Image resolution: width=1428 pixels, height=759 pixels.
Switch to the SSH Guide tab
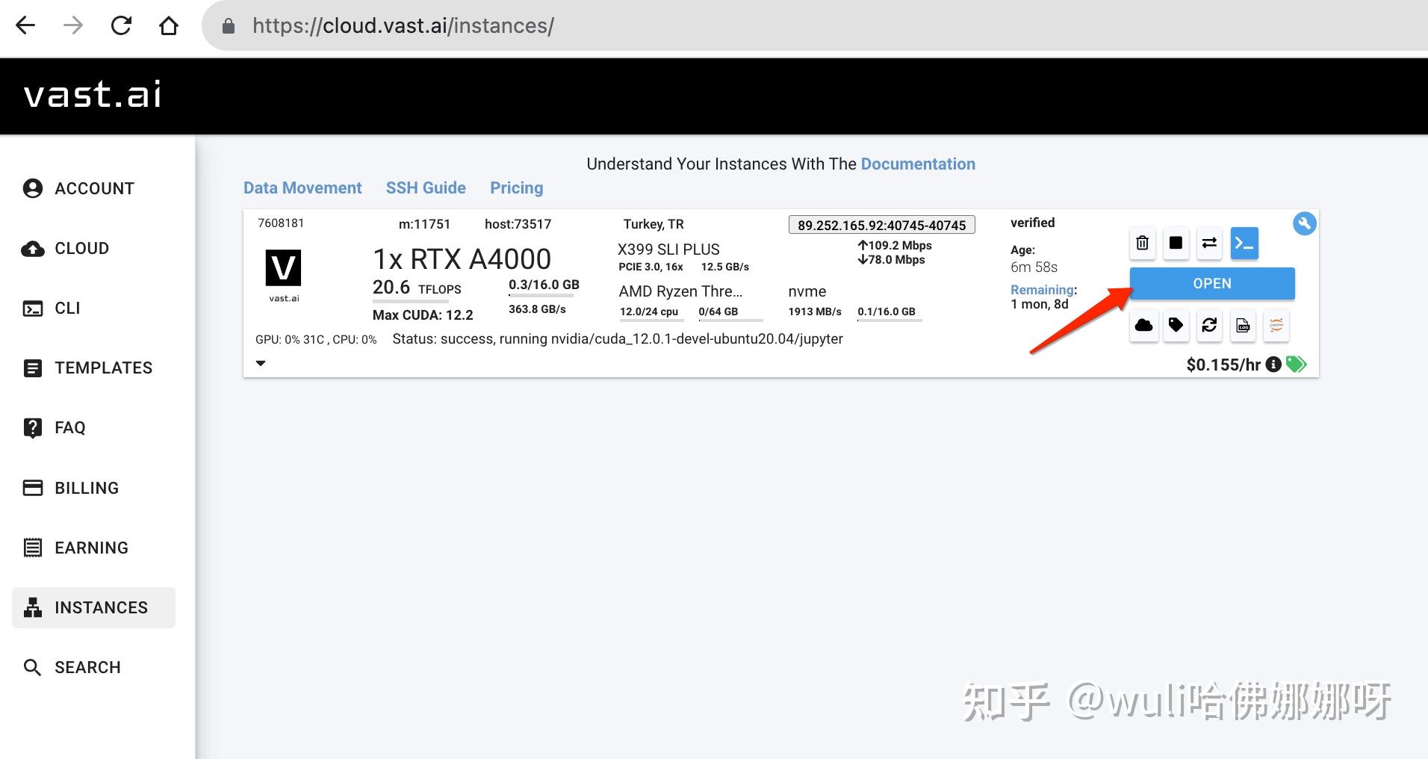(426, 188)
